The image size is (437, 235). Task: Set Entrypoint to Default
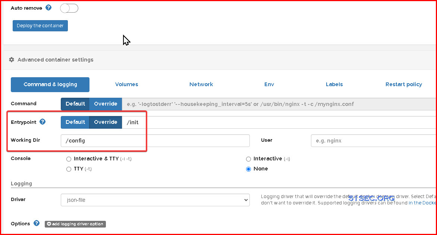[x=75, y=122]
